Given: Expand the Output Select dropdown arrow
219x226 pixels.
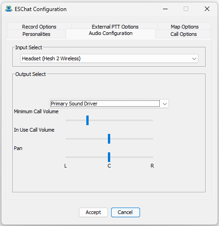Looking at the screenshot, I should (165, 104).
